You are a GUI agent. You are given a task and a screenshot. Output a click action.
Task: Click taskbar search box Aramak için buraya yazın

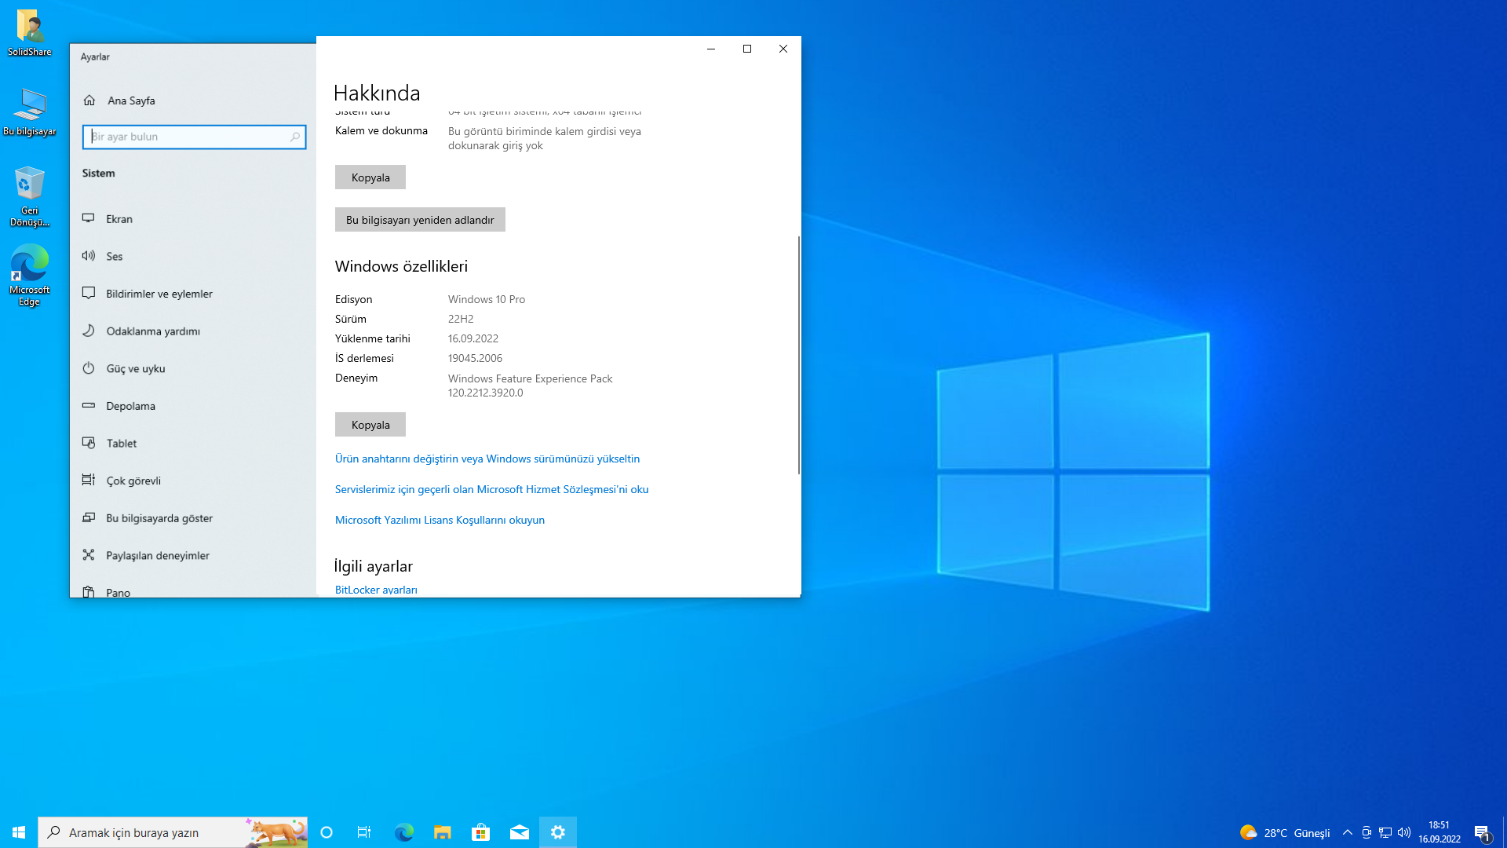click(x=173, y=832)
